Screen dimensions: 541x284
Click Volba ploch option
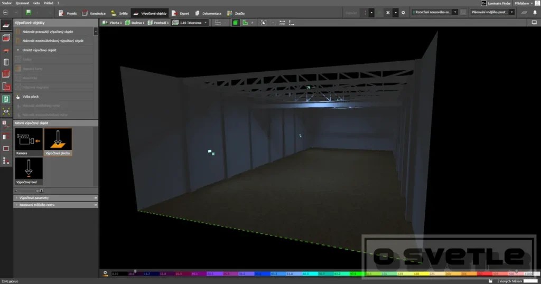(54, 97)
